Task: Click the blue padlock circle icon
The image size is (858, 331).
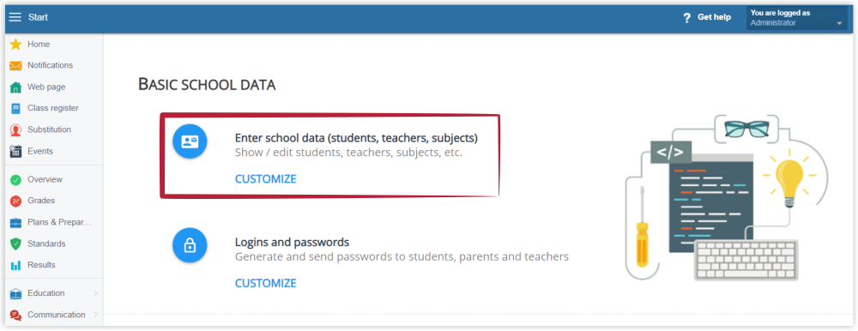Action: click(x=190, y=245)
